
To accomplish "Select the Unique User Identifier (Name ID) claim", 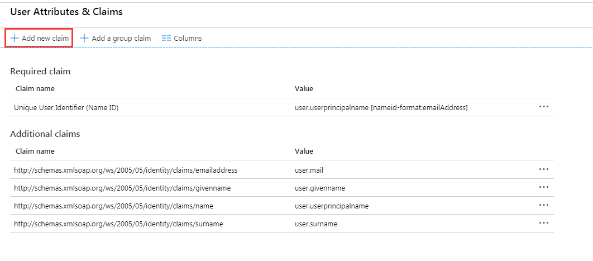I will pos(66,107).
